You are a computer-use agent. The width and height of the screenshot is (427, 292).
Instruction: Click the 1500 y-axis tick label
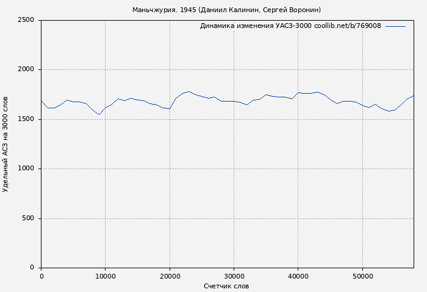(x=26, y=119)
